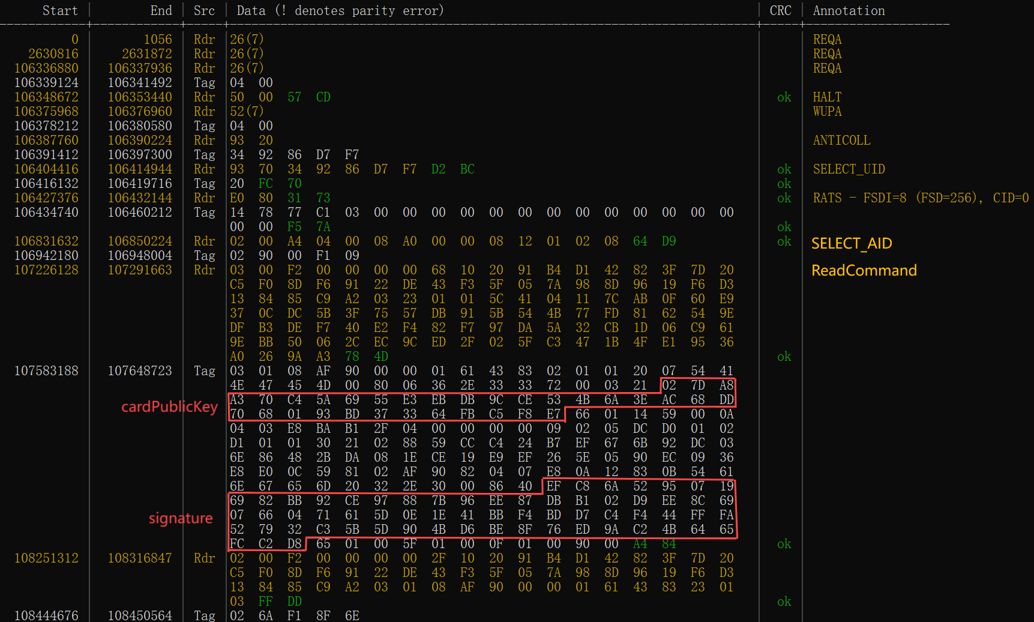
Task: Click start timestamp 106375968
Action: click(x=46, y=112)
